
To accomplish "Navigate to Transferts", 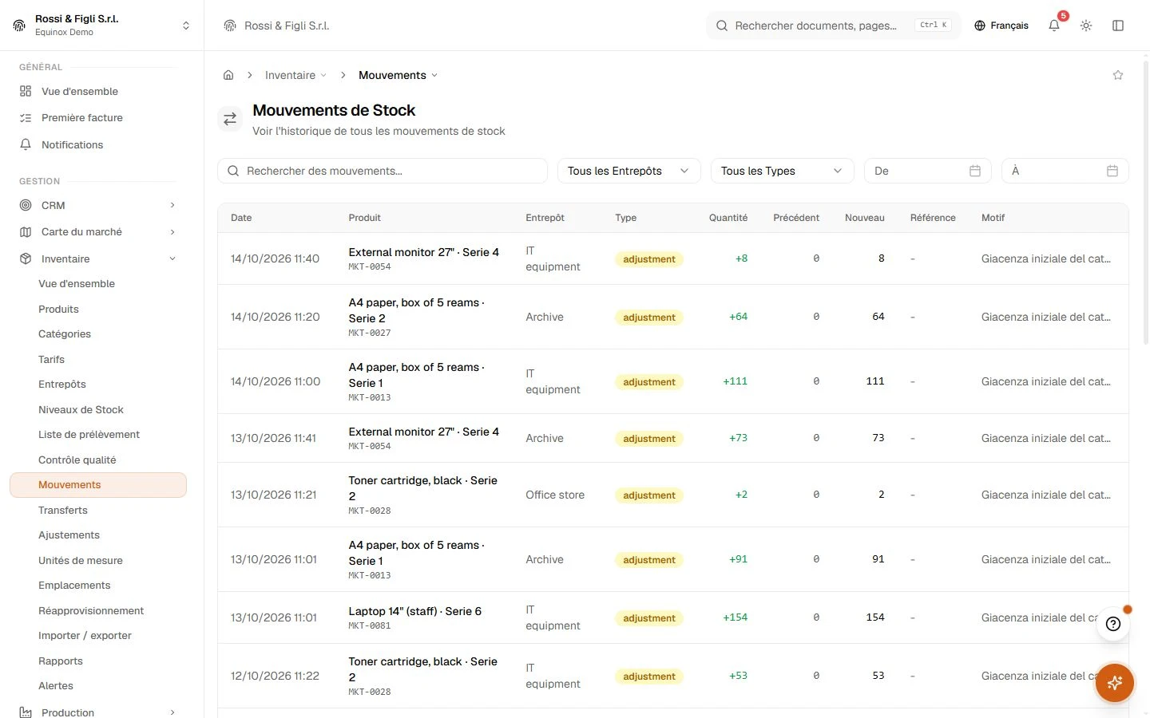I will coord(63,510).
